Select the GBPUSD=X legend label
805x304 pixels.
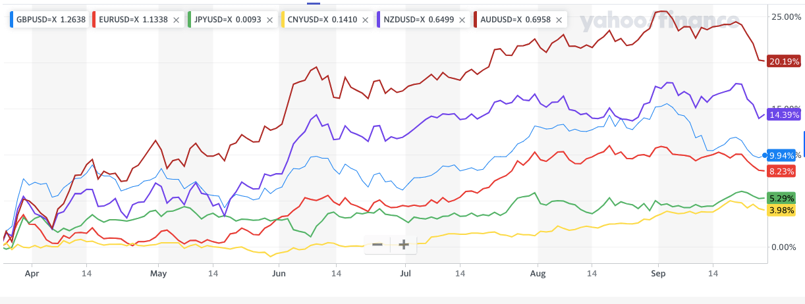(38, 20)
